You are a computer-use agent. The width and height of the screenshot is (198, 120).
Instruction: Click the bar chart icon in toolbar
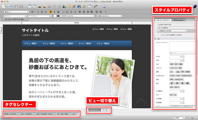point(64,6)
